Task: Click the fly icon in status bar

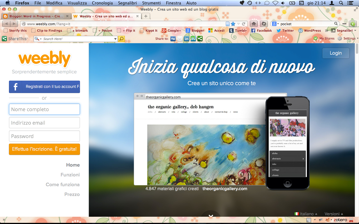Action: pyautogui.click(x=321, y=220)
